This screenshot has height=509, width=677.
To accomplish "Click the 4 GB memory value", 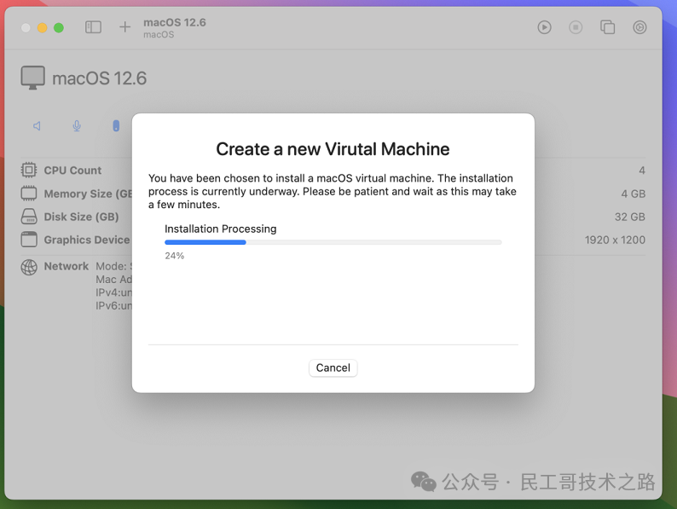I will pos(633,194).
